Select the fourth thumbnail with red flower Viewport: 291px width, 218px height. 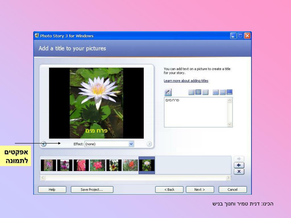(98, 165)
